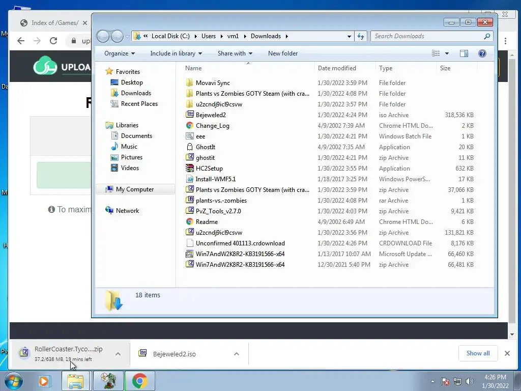Viewport: 521px width, 391px height.
Task: Open the Movavi Sync folder icon
Action: [189, 83]
